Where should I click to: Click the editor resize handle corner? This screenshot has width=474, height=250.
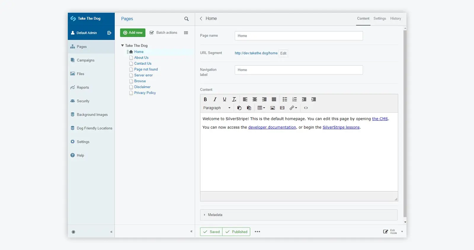(x=396, y=199)
